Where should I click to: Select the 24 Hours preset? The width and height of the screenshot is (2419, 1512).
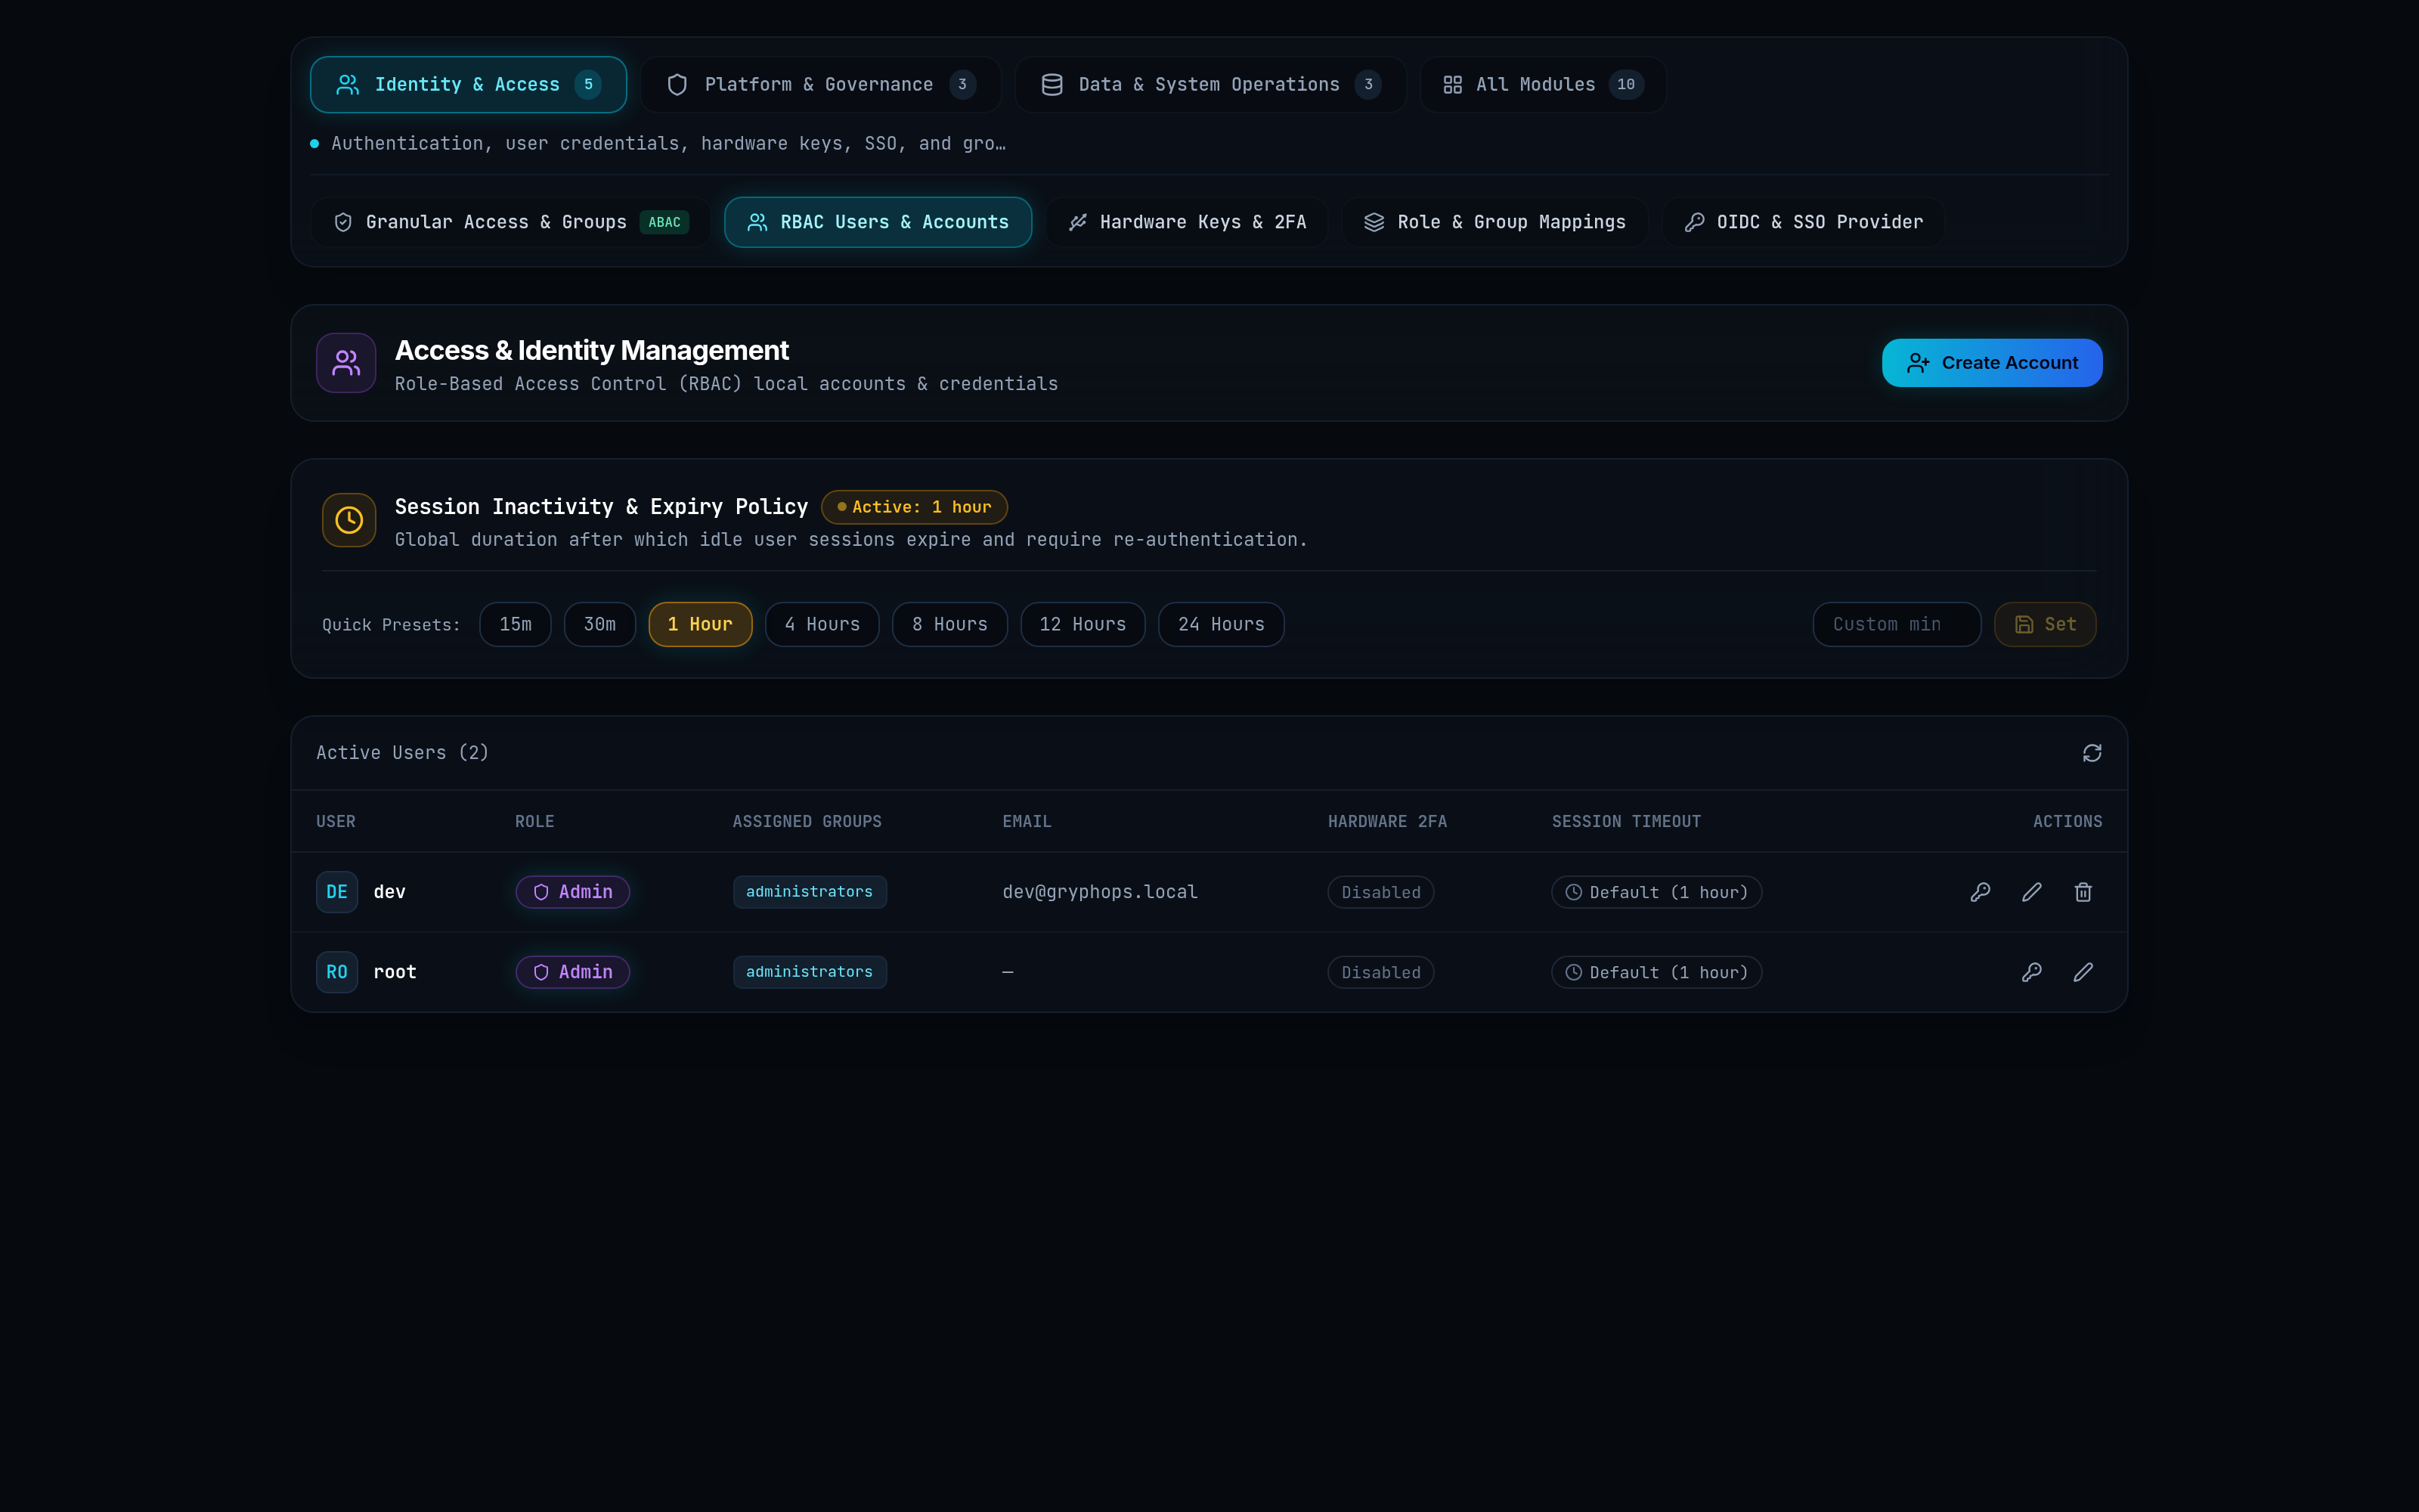1222,624
